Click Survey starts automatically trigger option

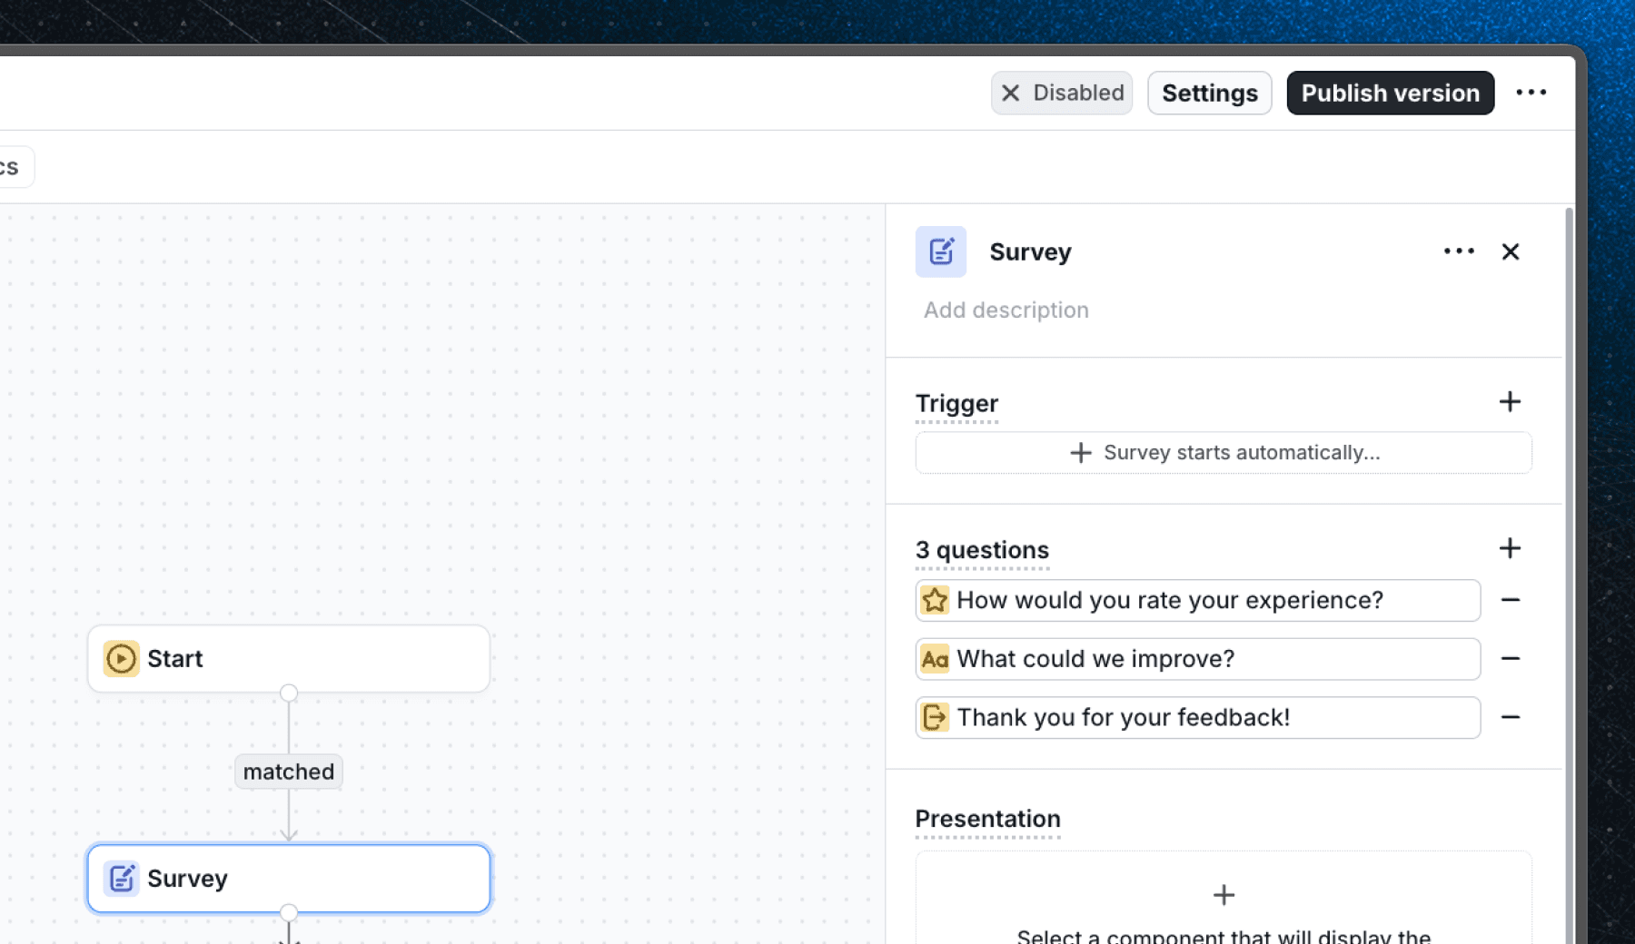(1224, 452)
